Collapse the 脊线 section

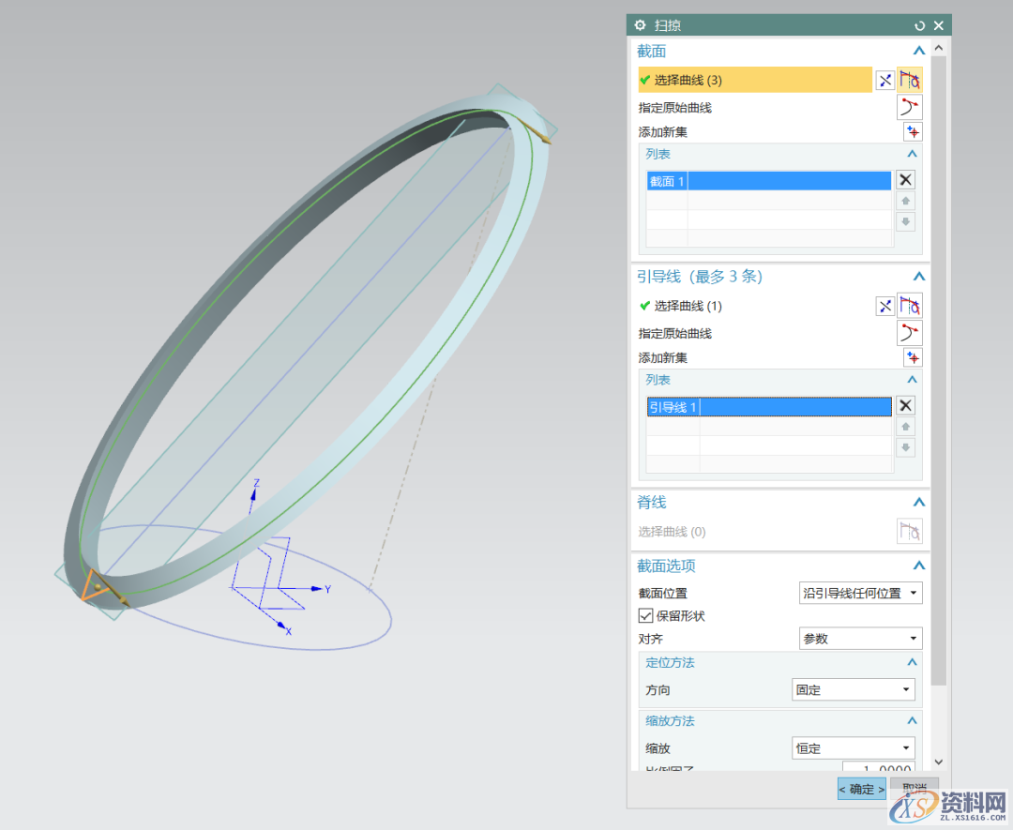coord(918,504)
